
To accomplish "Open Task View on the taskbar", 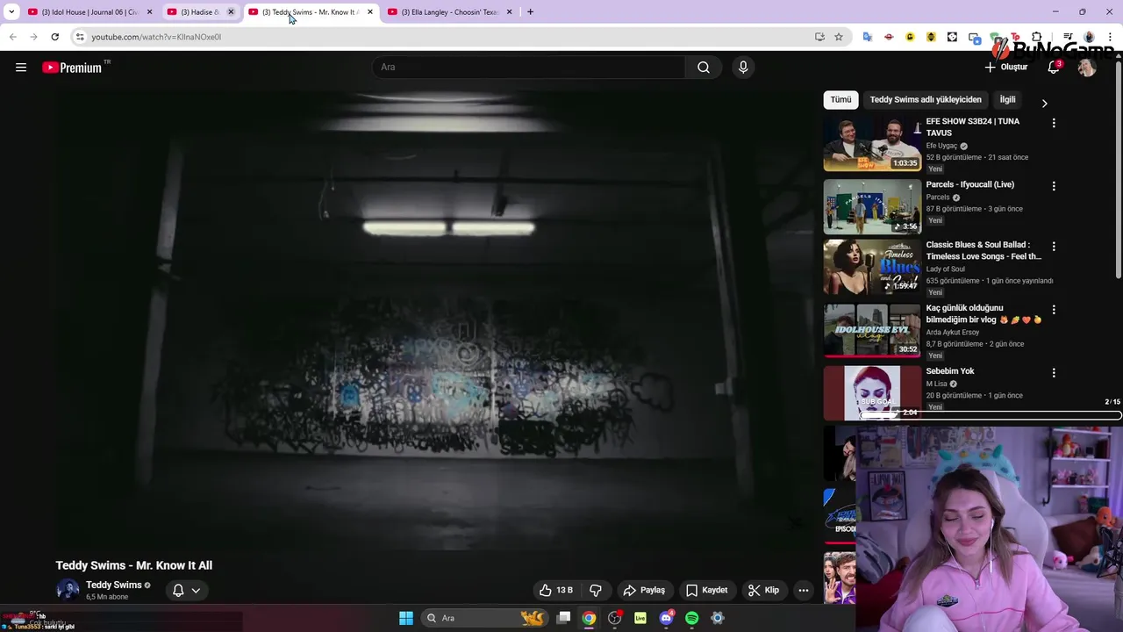I will point(564,618).
